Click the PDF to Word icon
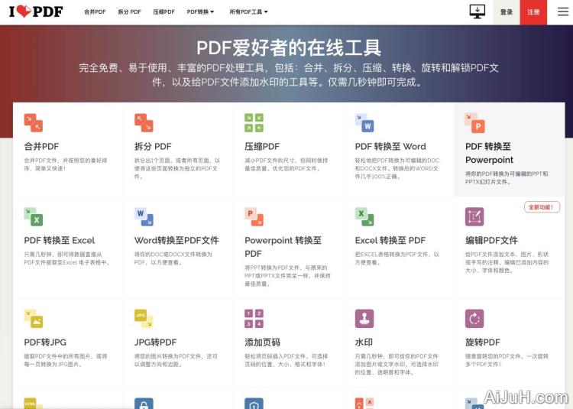The width and height of the screenshot is (573, 409). pyautogui.click(x=364, y=123)
